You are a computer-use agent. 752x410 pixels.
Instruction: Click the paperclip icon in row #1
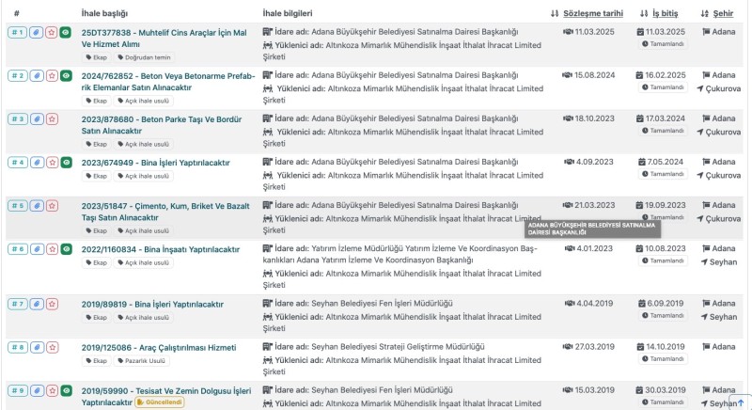pos(37,33)
